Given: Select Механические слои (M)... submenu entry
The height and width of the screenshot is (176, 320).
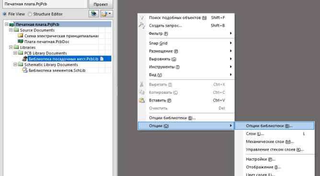Looking at the screenshot, I should [274, 142].
